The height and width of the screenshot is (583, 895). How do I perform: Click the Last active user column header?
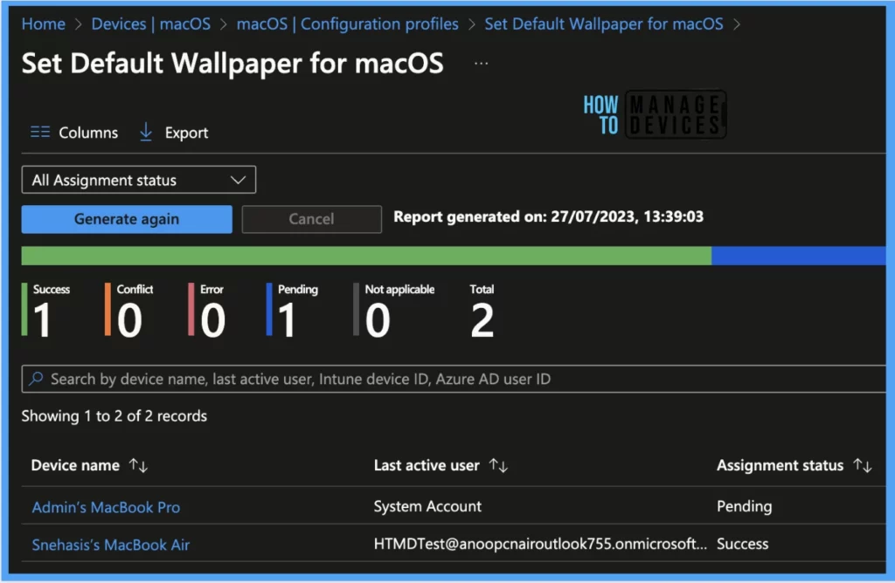(427, 465)
